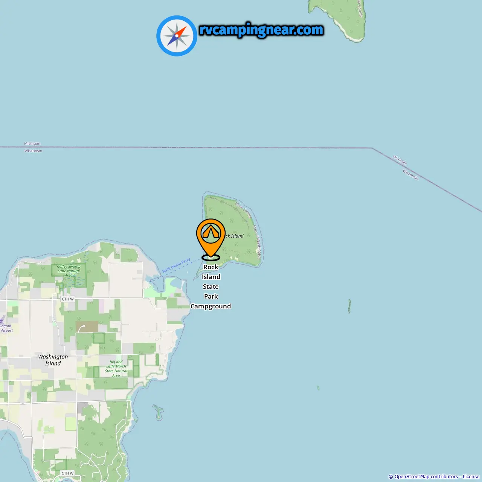Select the Washington Island map label

[53, 360]
